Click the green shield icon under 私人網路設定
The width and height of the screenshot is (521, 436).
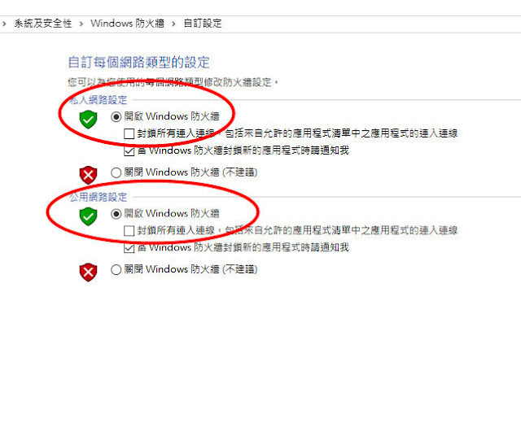click(88, 120)
